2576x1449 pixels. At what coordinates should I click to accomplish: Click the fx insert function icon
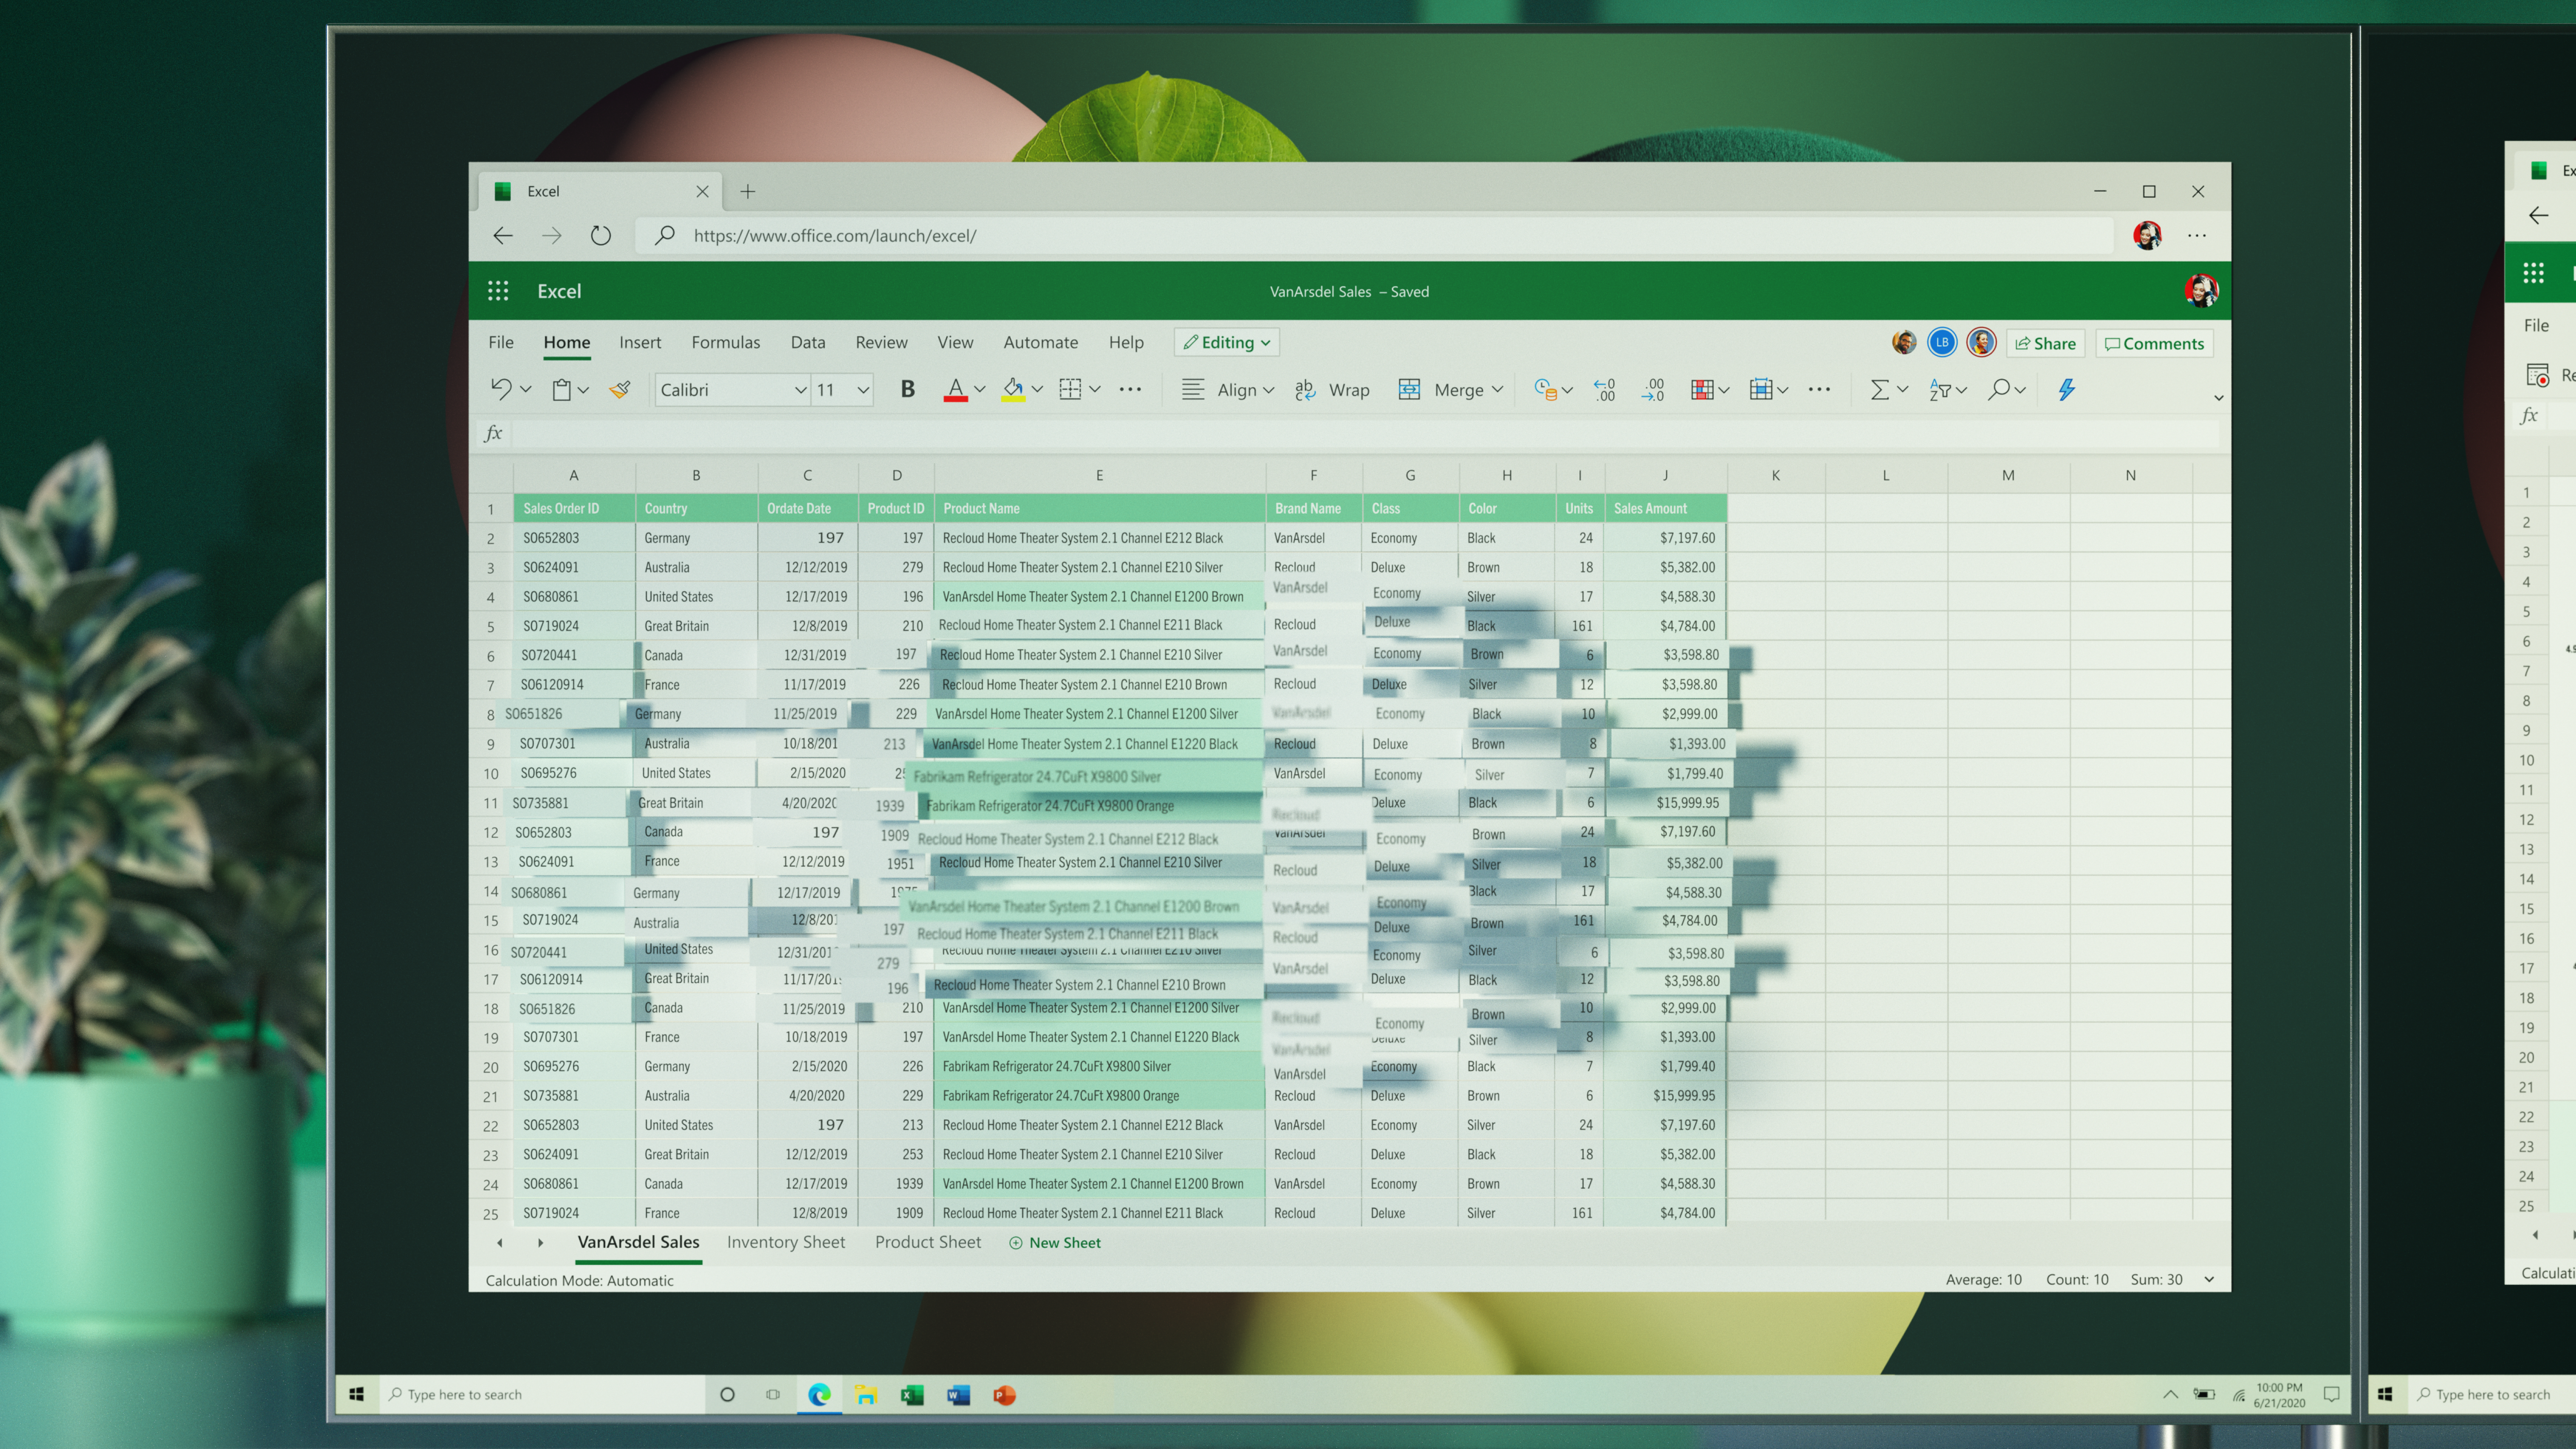click(x=492, y=433)
